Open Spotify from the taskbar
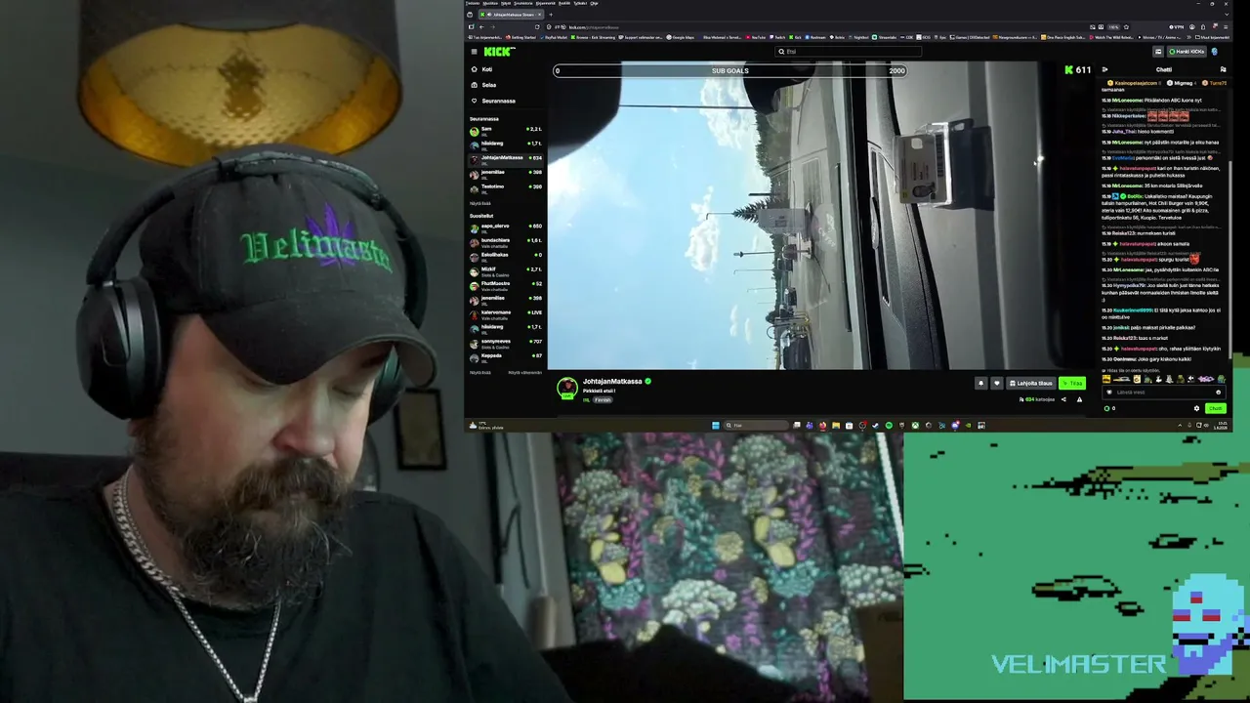 click(889, 426)
